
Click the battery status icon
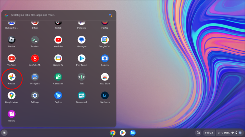click(236, 133)
